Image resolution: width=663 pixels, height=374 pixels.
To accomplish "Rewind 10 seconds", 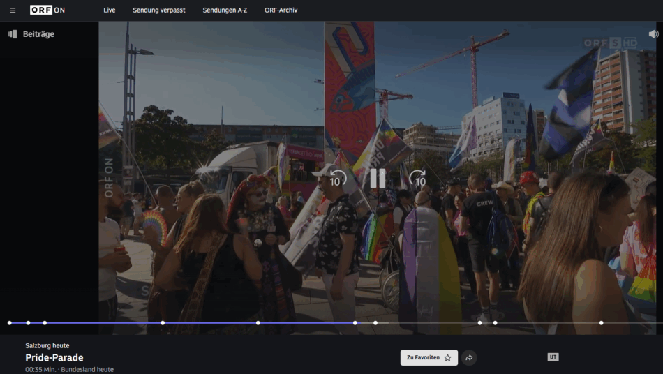I will click(337, 179).
